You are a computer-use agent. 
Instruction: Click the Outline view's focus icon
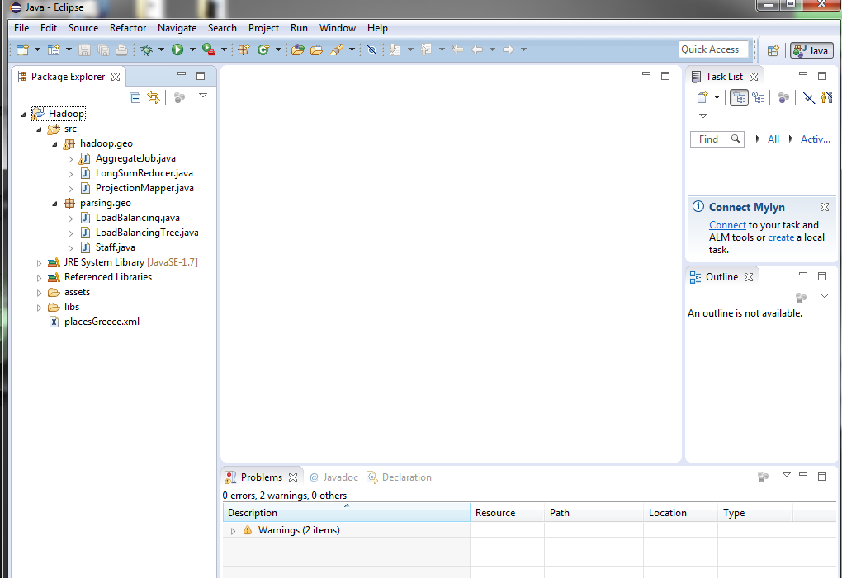pos(801,297)
